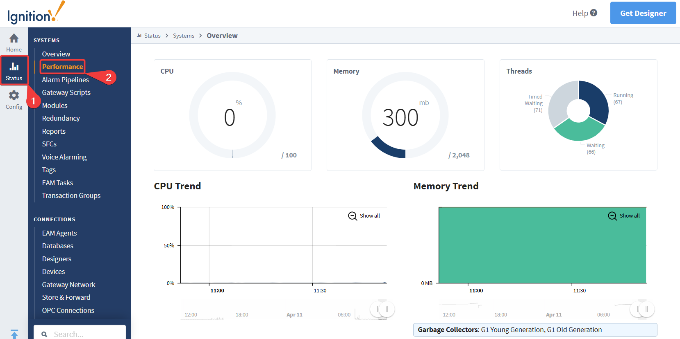This screenshot has height=339, width=680.
Task: Open EAM Agents connections page
Action: coord(59,233)
